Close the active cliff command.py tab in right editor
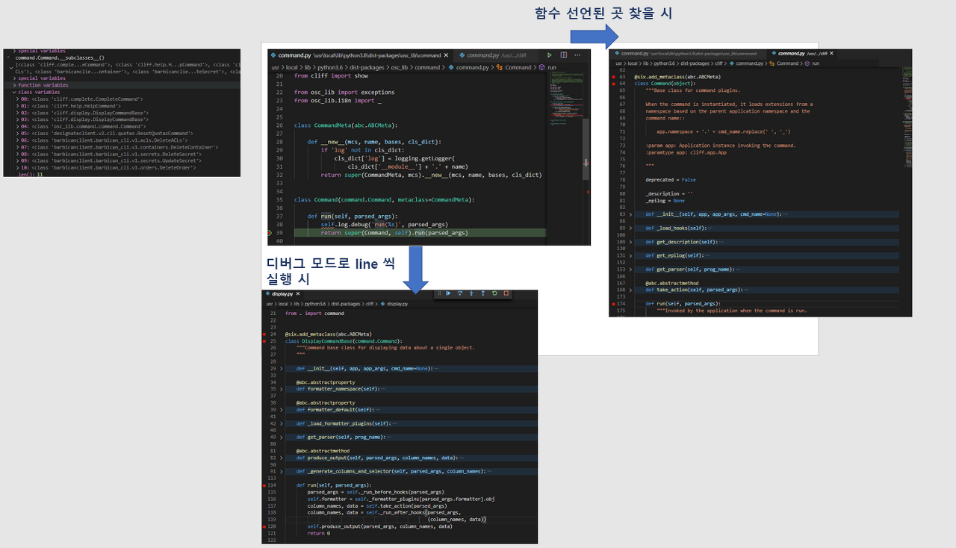956x548 pixels. 831,54
